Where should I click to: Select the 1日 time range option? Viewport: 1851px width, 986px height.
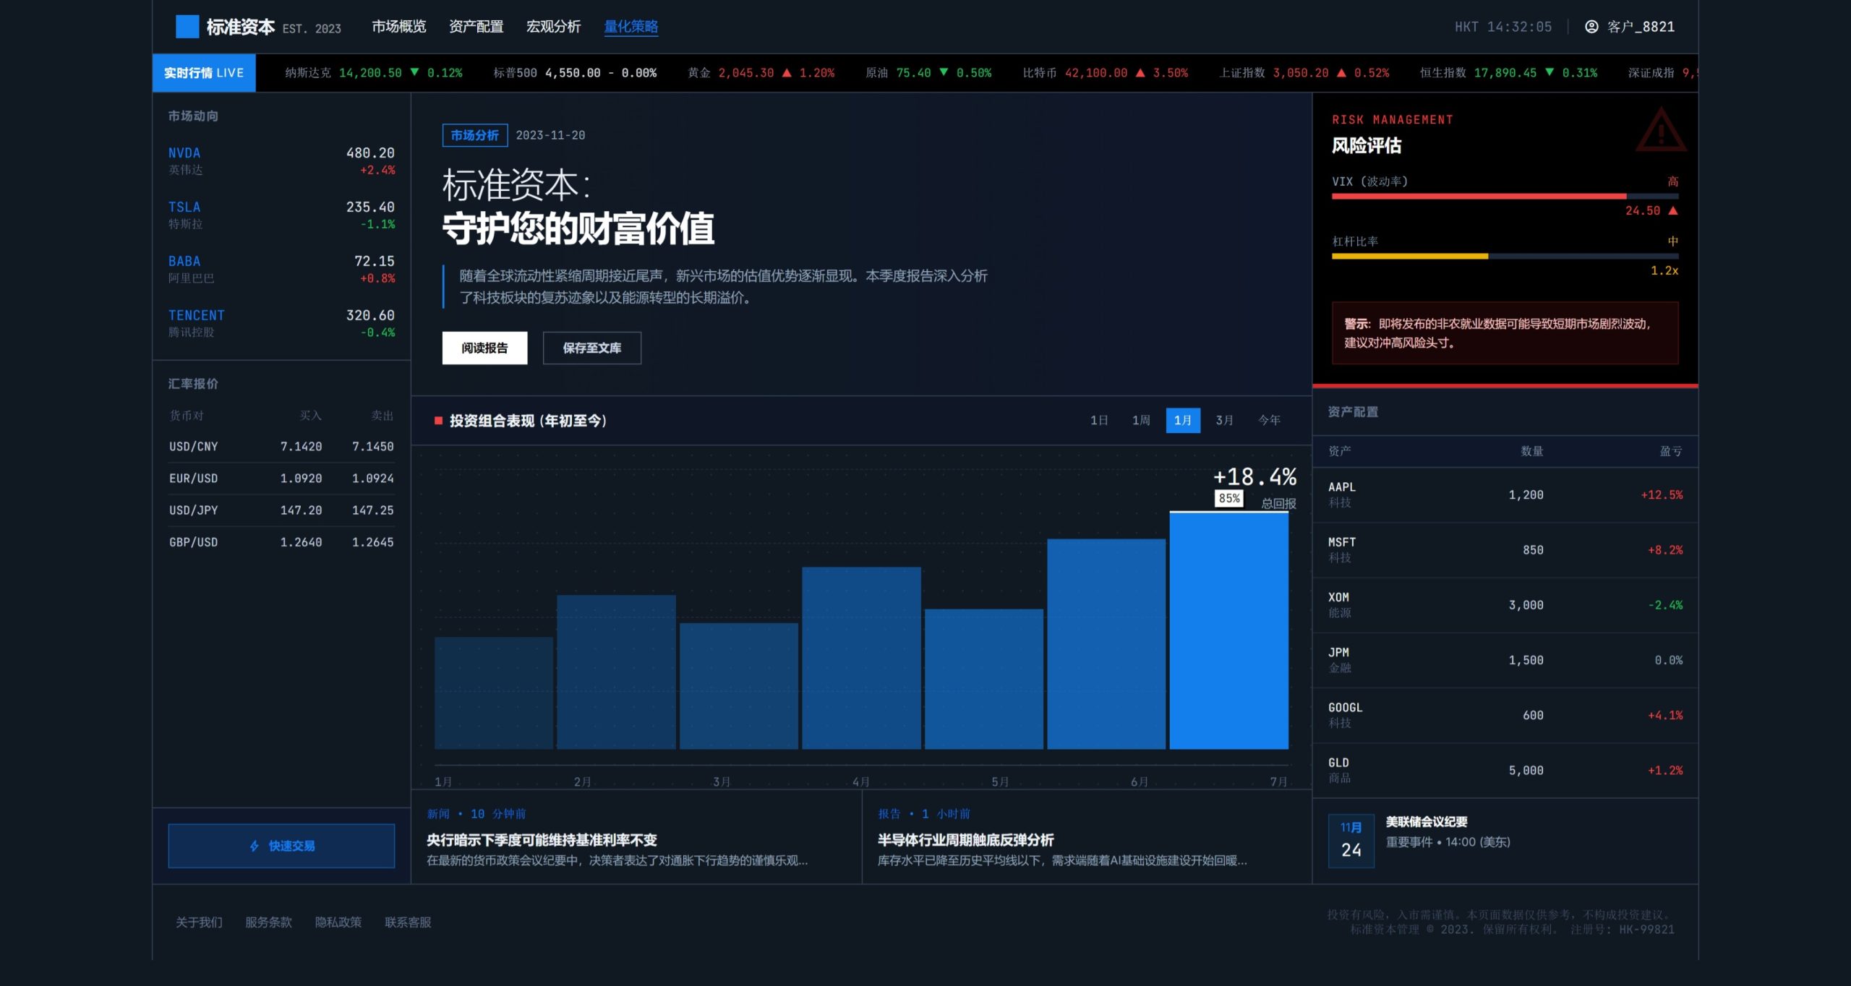[x=1099, y=420]
